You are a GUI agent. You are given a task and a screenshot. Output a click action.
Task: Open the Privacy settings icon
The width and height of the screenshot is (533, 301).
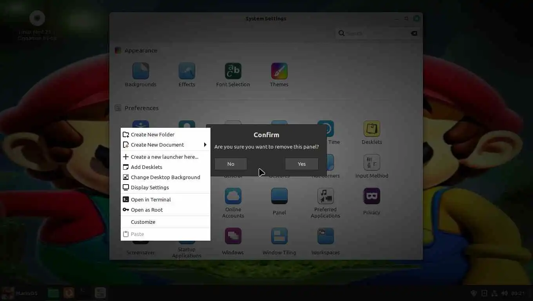(372, 196)
